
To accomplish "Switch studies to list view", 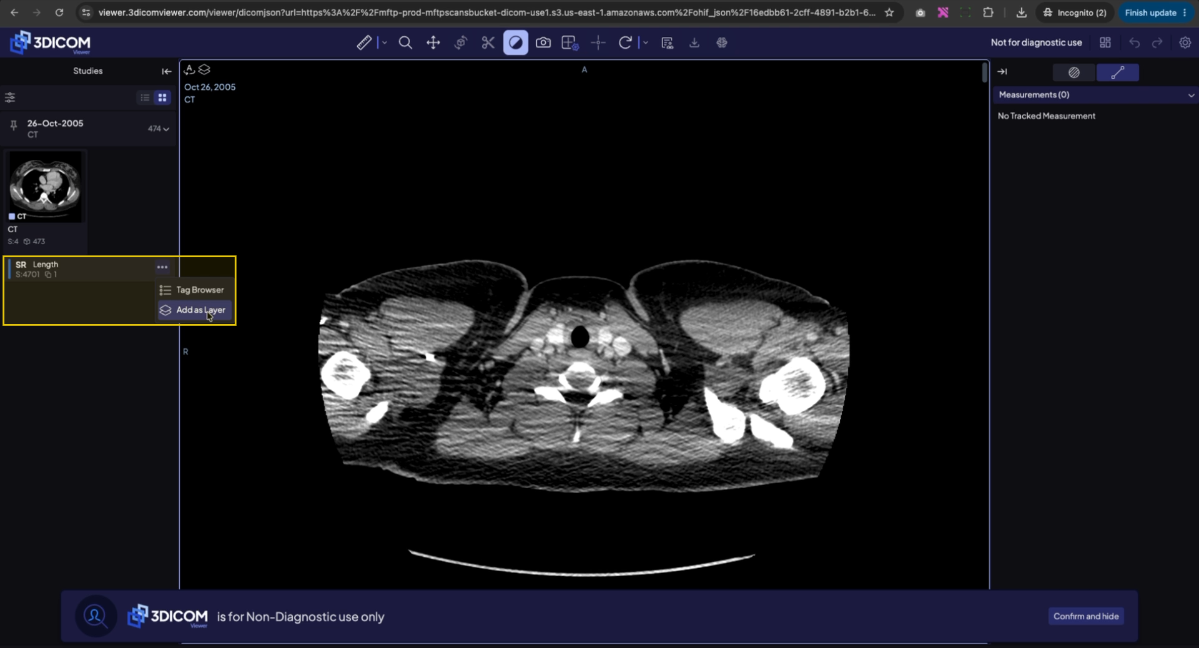I will click(x=145, y=97).
